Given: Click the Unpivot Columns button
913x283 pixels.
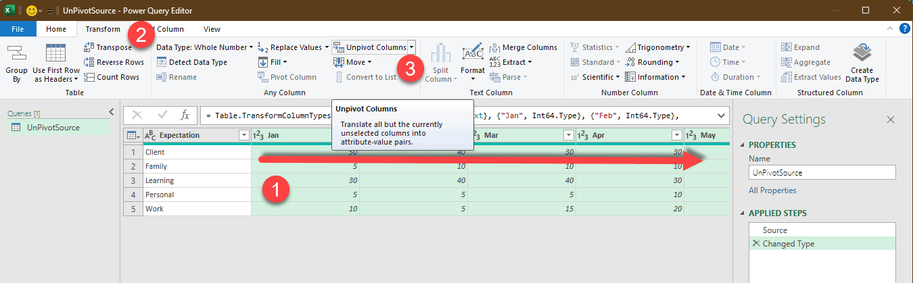Looking at the screenshot, I should 369,47.
